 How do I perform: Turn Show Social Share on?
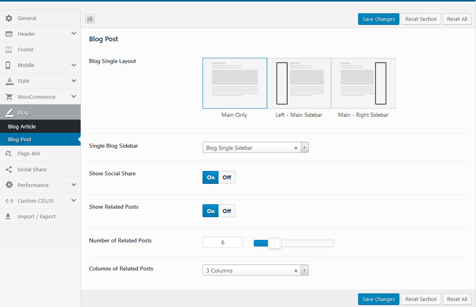[x=211, y=177]
